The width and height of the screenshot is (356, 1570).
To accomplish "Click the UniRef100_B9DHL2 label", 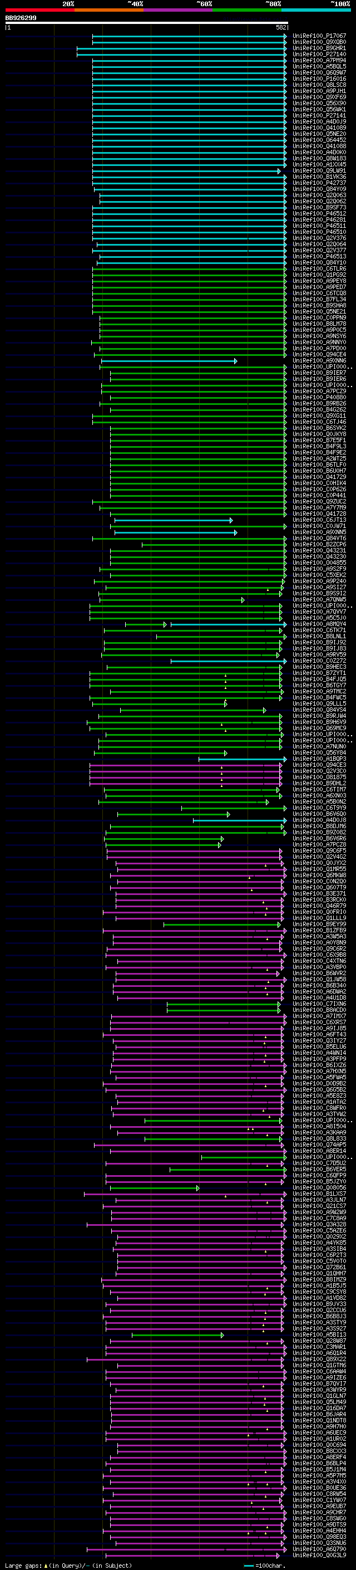I will pos(319,783).
